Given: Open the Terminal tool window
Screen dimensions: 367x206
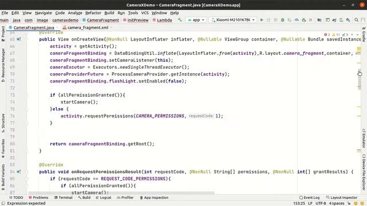Looking at the screenshot, I should (x=63, y=197).
